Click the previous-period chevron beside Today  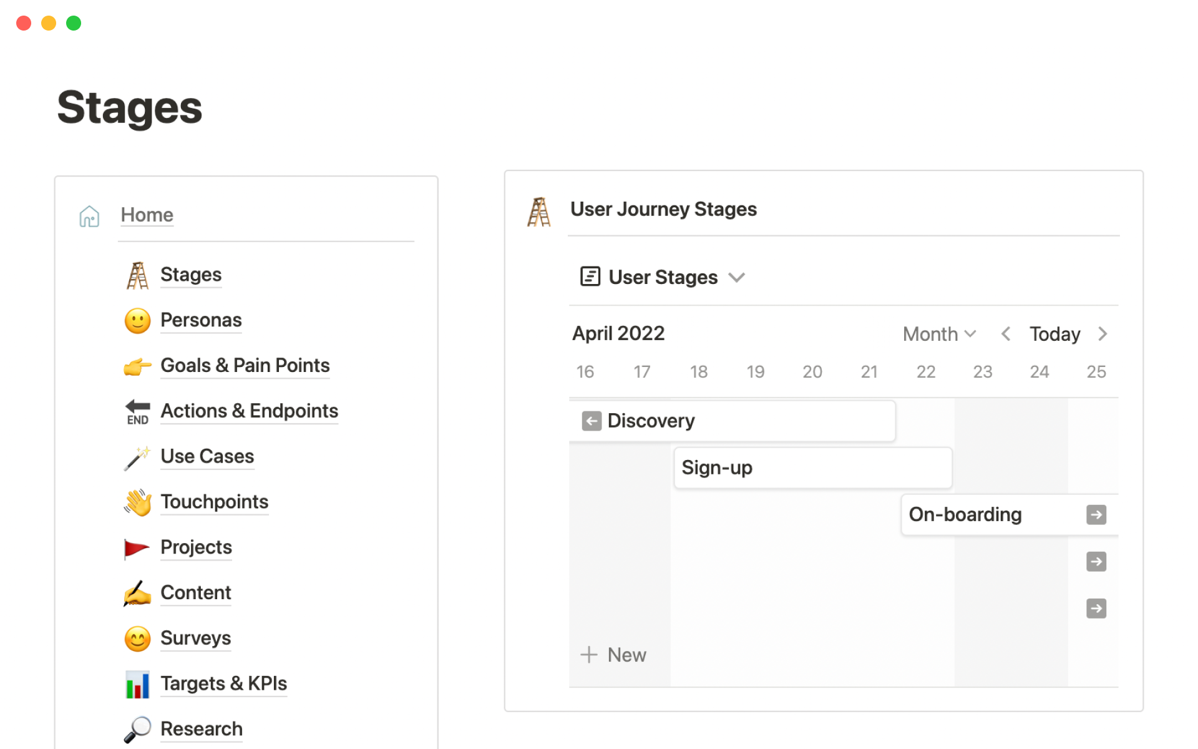pos(1006,334)
